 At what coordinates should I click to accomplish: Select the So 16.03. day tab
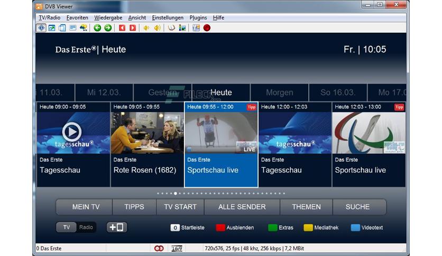338,93
